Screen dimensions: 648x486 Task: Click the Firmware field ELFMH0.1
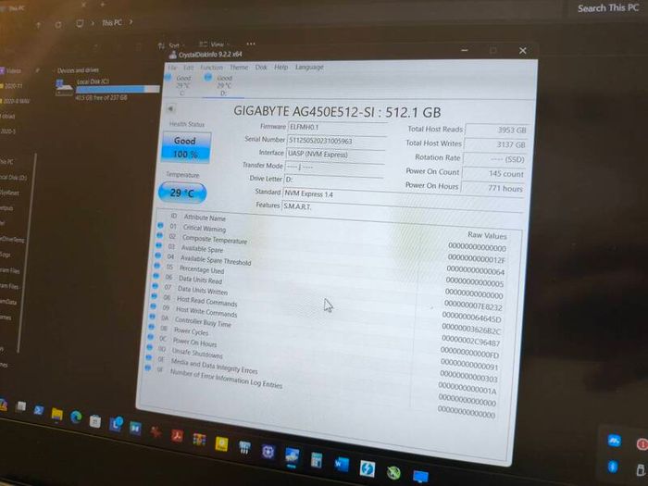(x=337, y=128)
